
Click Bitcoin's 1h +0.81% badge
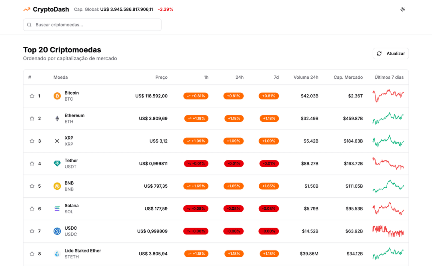pos(196,96)
